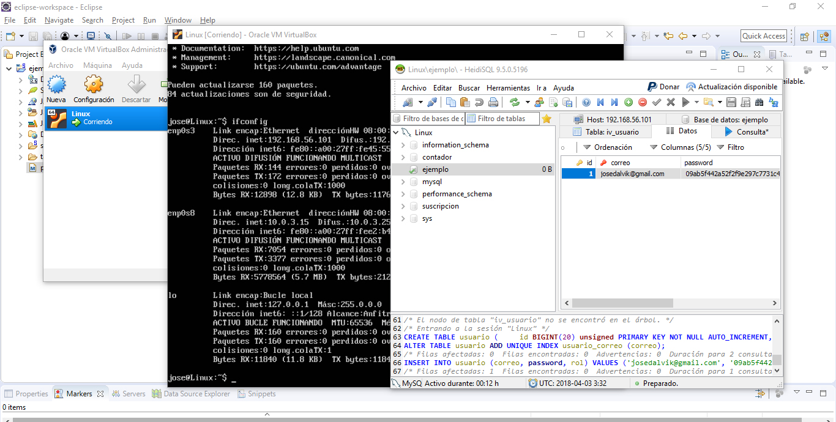Click the HeidiSQL session manager icon

407,102
